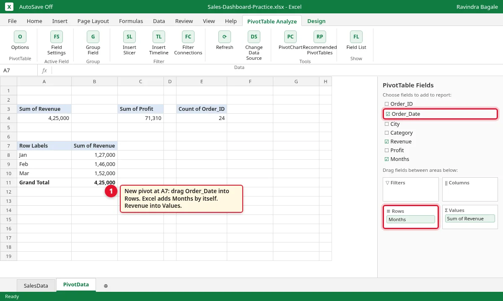Select the Mar row label cell
This screenshot has width=503, height=301.
(x=44, y=173)
